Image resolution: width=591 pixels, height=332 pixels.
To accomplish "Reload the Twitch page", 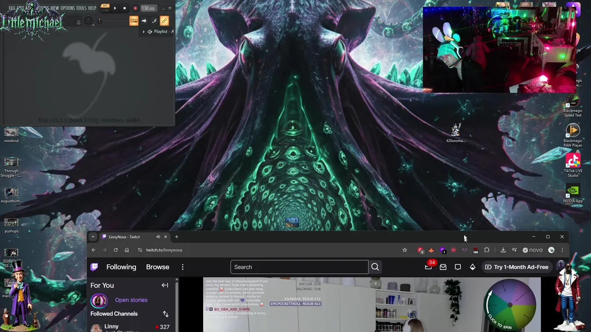I will [x=115, y=250].
